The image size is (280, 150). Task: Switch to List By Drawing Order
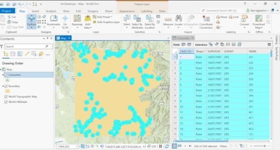tap(6, 54)
